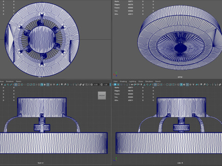This screenshot has width=222, height=166.
Task: Toggle gate mask in front view toolbar
Action: (25, 85)
